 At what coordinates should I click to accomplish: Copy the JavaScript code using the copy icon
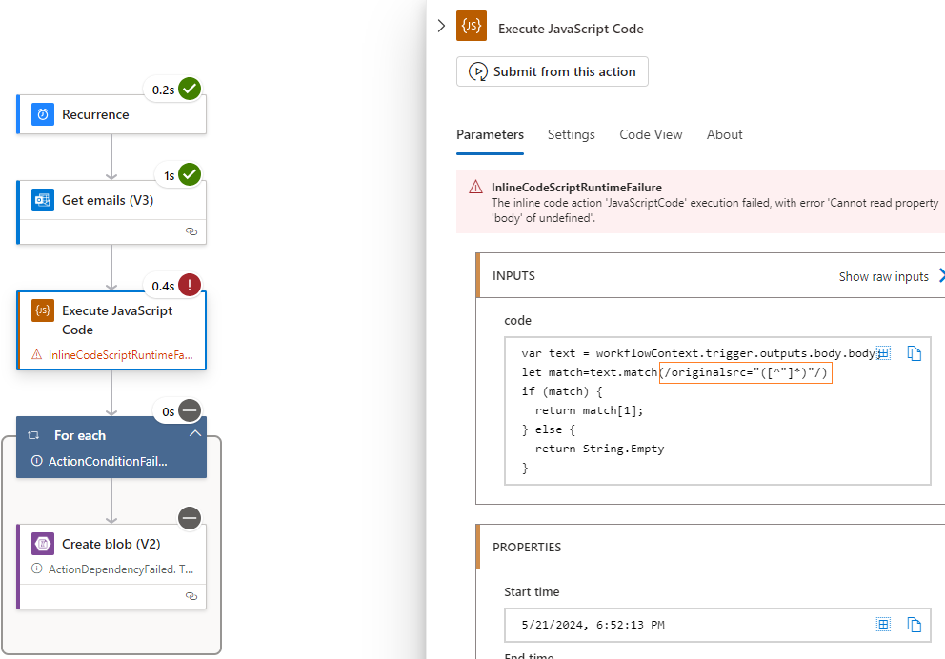(914, 352)
